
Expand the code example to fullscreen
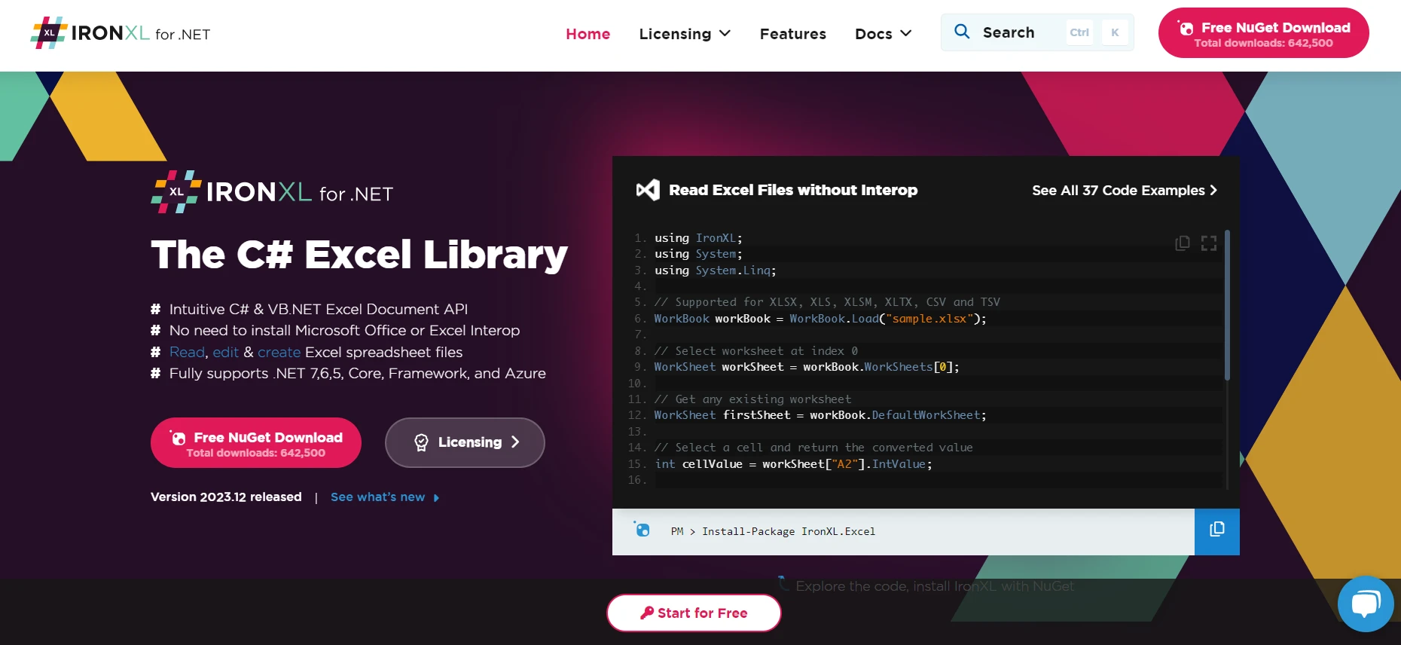pyautogui.click(x=1209, y=243)
